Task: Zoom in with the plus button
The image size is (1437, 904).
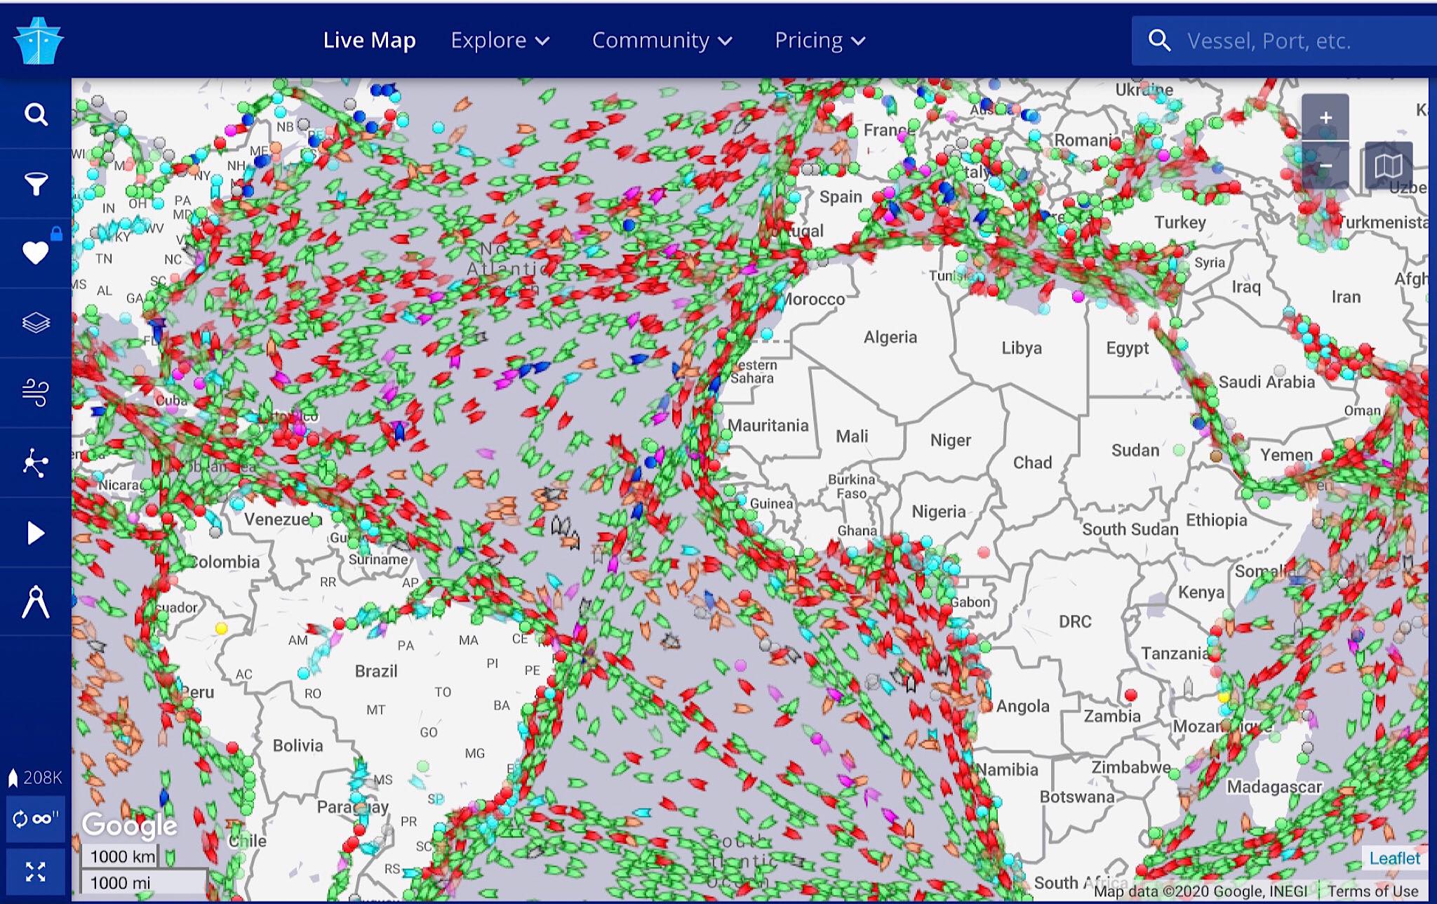Action: coord(1325,118)
